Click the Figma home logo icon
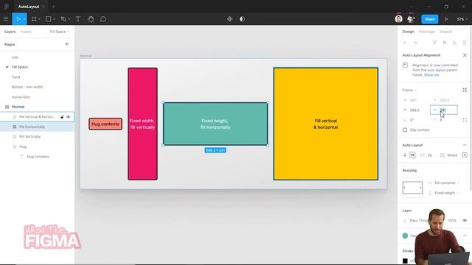The image size is (472, 265). (7, 7)
